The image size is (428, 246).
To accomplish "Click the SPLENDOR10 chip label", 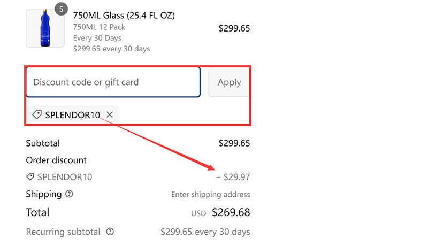I will coord(72,114).
